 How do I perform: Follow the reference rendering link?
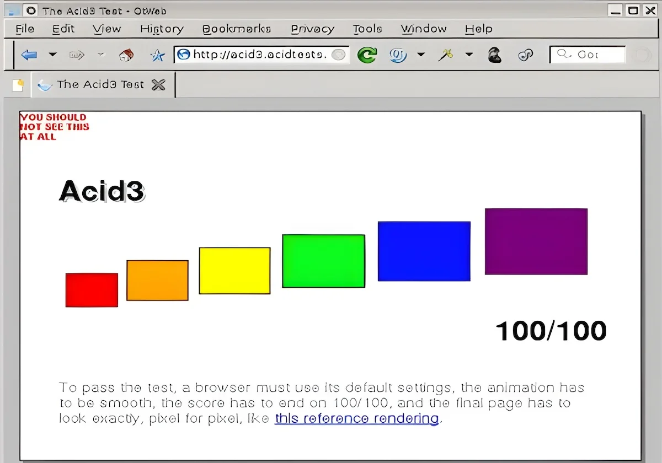[356, 419]
